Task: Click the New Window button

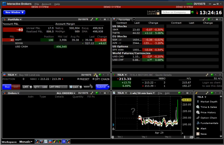Action: (x=14, y=12)
